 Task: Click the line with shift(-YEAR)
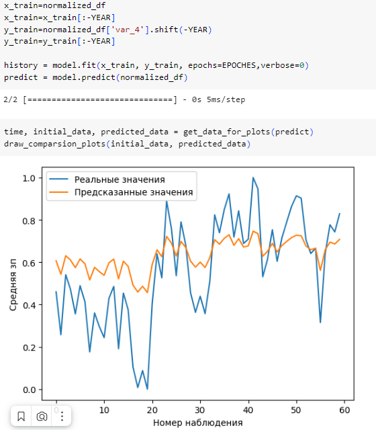[x=107, y=30]
